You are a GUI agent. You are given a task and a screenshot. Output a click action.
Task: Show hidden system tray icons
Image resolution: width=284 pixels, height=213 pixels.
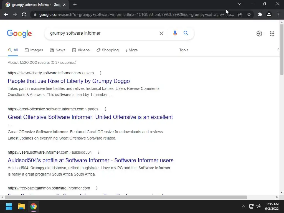[x=244, y=206]
